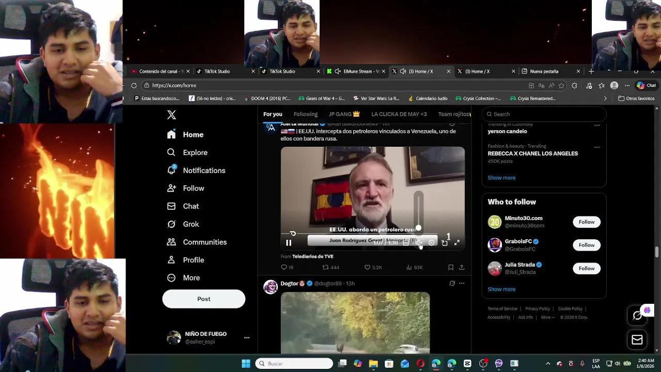Open Windows Start menu
The width and height of the screenshot is (661, 372).
coord(246,364)
